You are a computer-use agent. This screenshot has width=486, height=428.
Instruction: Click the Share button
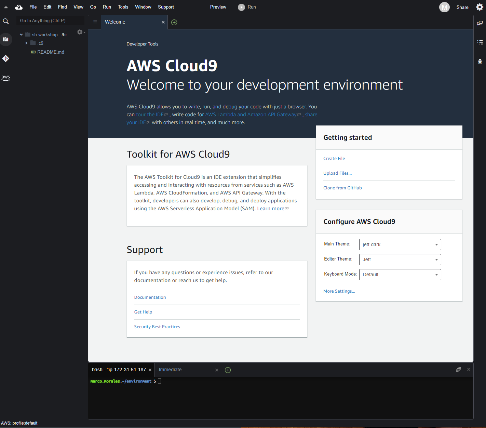[x=462, y=7]
